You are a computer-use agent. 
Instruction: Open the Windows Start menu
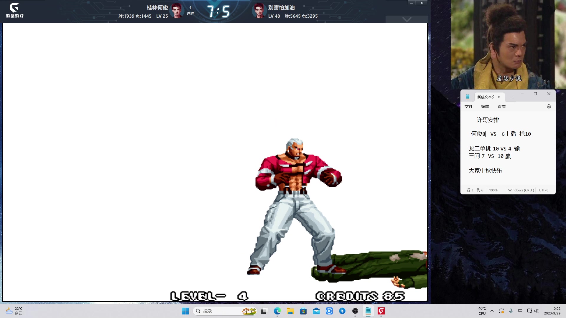pos(185,311)
